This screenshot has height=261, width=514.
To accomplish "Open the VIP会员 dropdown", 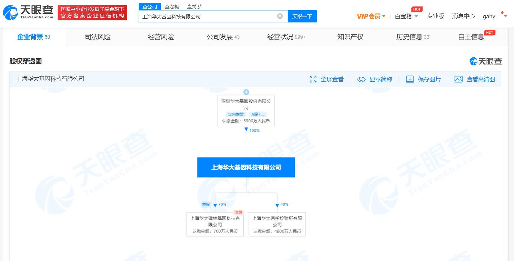I will coord(371,16).
